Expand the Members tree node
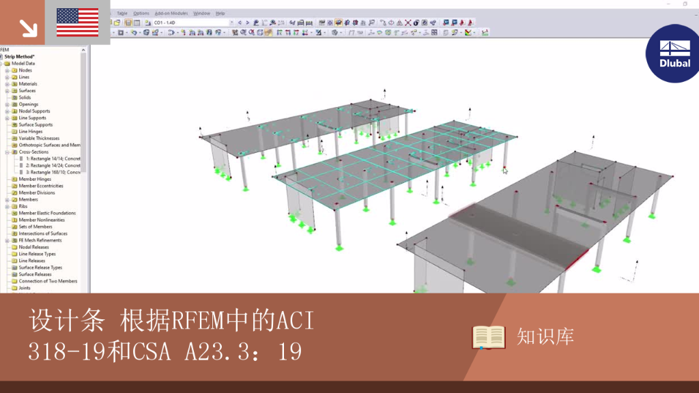This screenshot has width=699, height=393. [x=7, y=200]
